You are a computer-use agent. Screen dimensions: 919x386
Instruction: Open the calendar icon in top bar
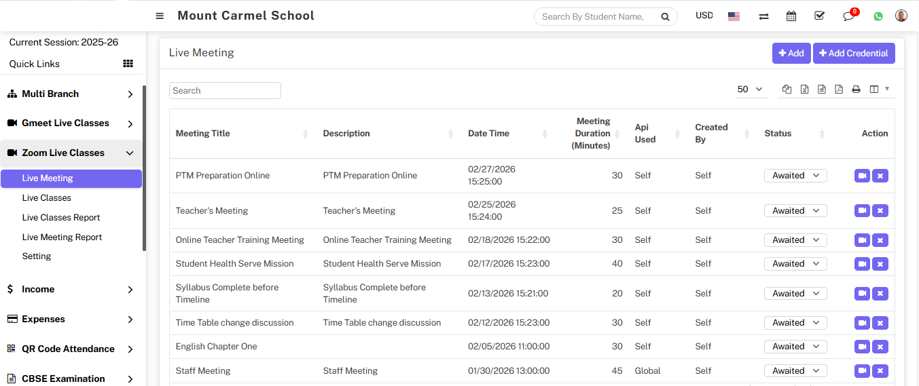click(x=791, y=16)
